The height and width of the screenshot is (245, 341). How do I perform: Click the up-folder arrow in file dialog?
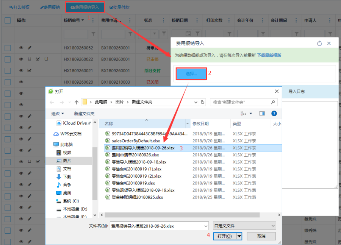(x=77, y=102)
